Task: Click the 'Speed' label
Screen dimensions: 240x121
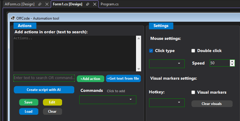Action: [x=198, y=63]
